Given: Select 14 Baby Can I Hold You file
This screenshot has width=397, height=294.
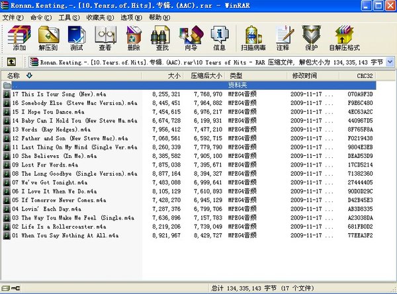Looking at the screenshot, I should click(x=75, y=121).
